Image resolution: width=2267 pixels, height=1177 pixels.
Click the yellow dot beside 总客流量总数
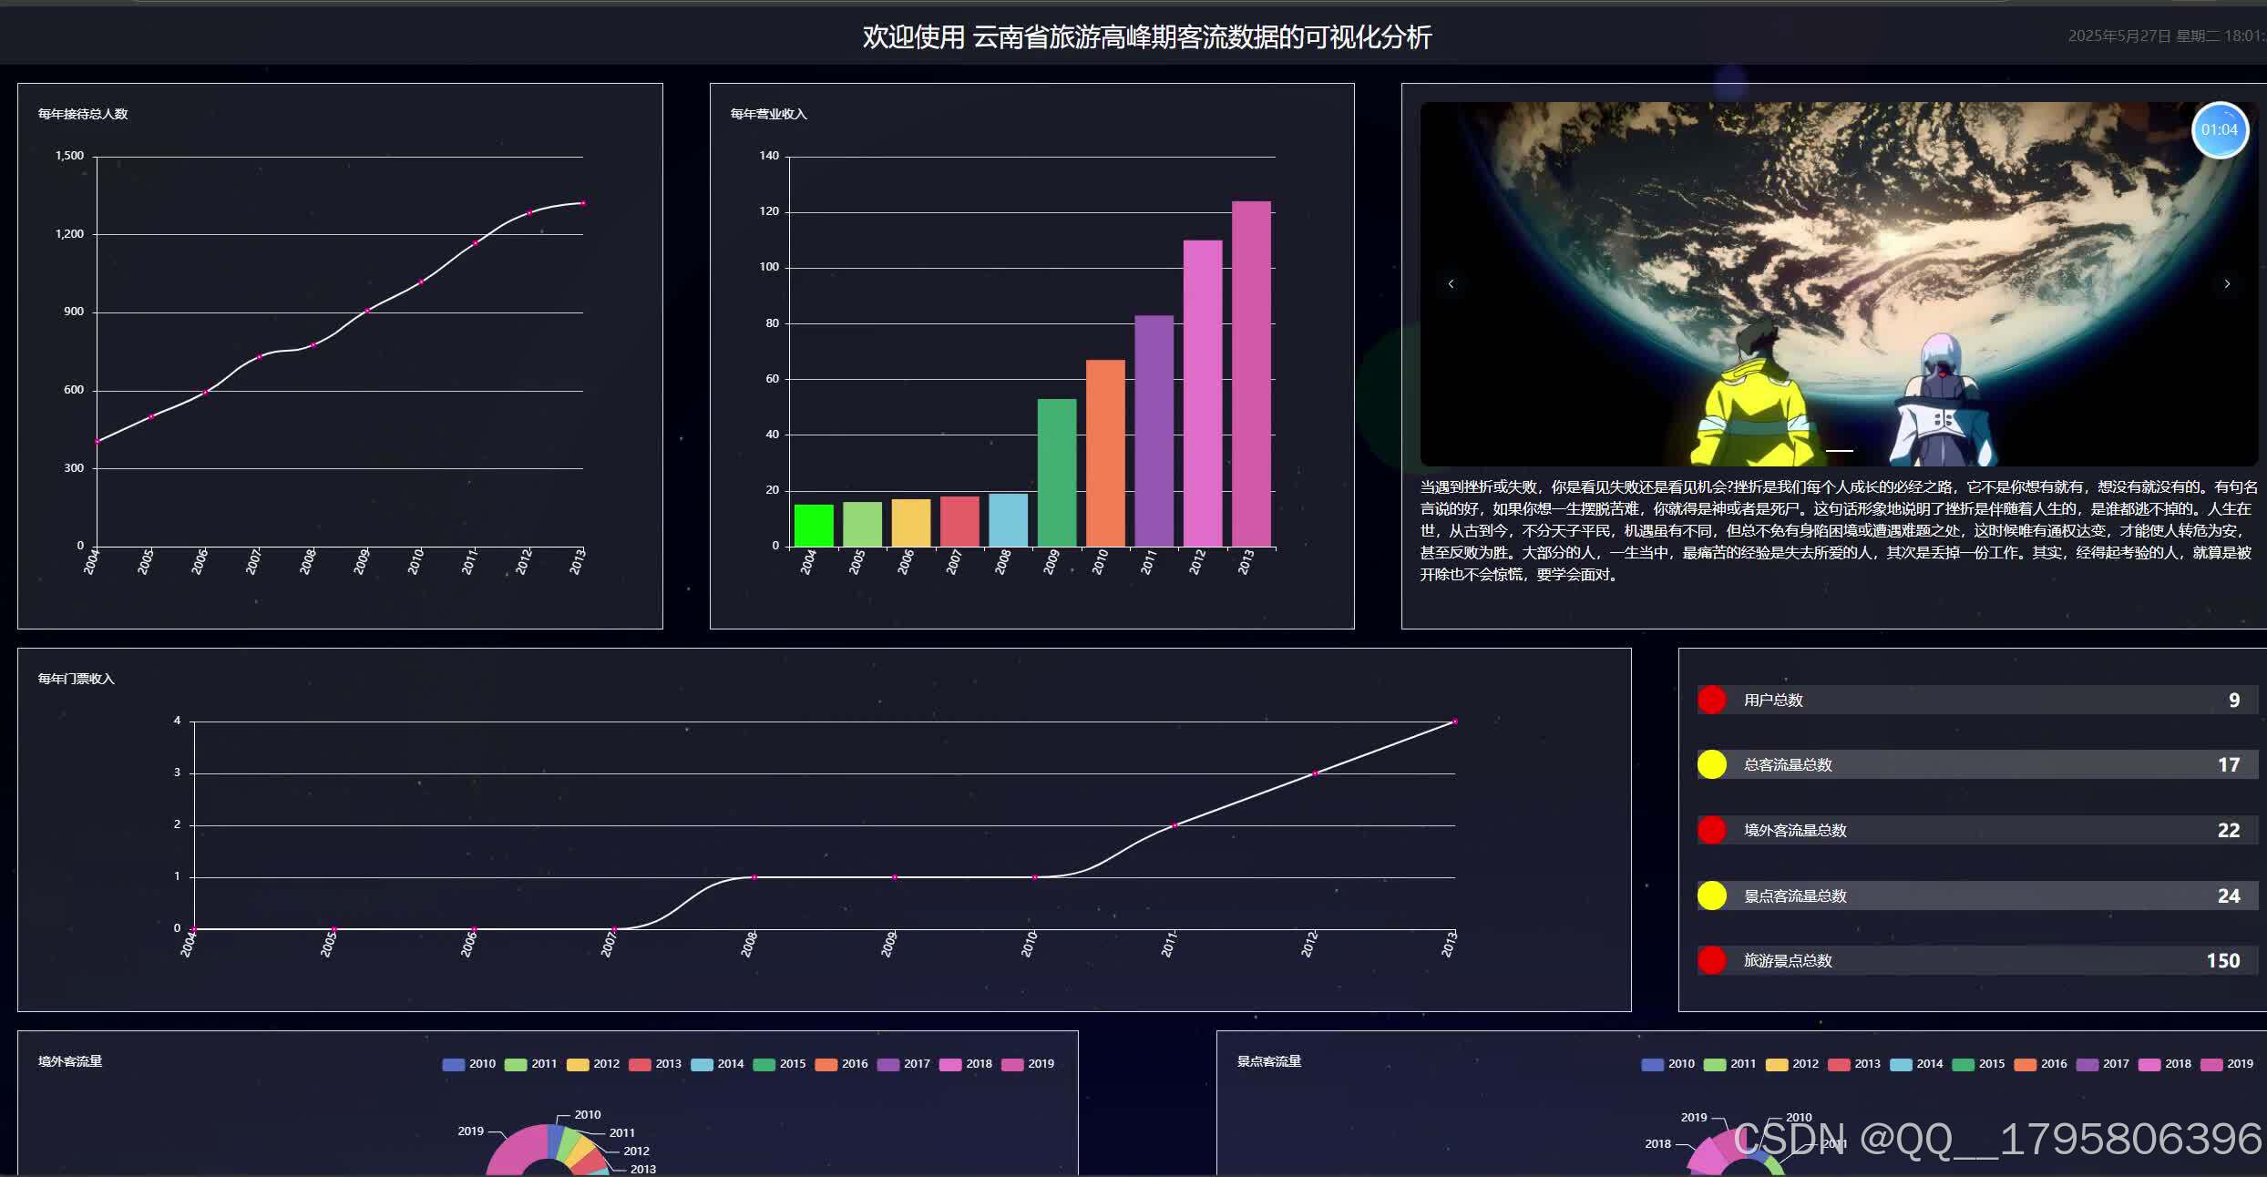click(1711, 764)
